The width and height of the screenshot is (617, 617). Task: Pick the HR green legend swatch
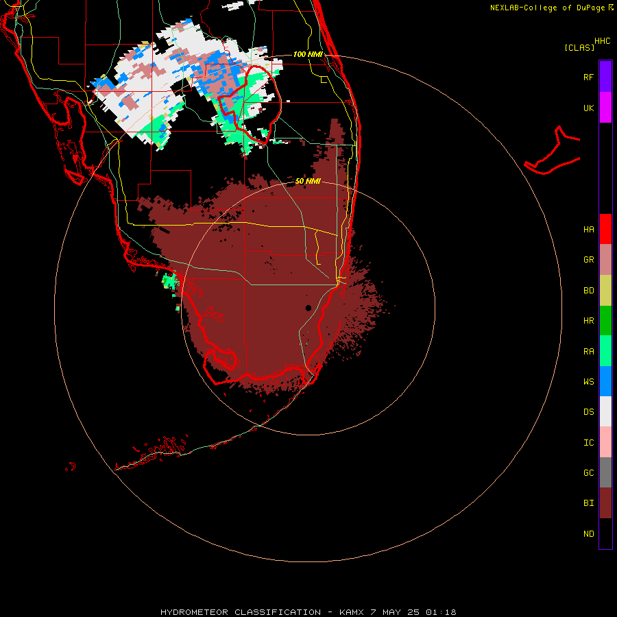[x=605, y=321]
